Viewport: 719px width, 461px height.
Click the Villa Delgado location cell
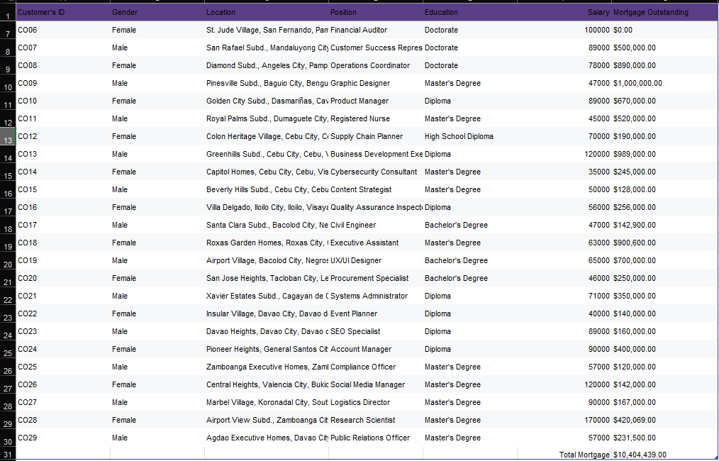tap(267, 207)
